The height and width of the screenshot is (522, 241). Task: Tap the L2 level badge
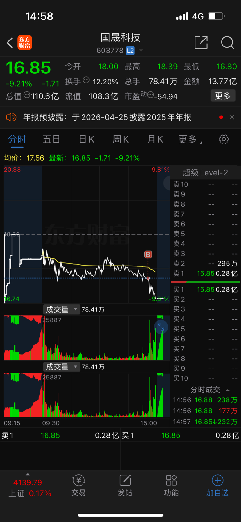(x=130, y=51)
